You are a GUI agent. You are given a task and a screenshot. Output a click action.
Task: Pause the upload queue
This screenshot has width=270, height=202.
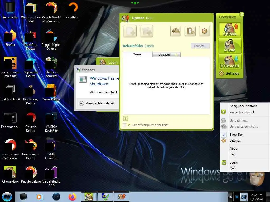126,118
